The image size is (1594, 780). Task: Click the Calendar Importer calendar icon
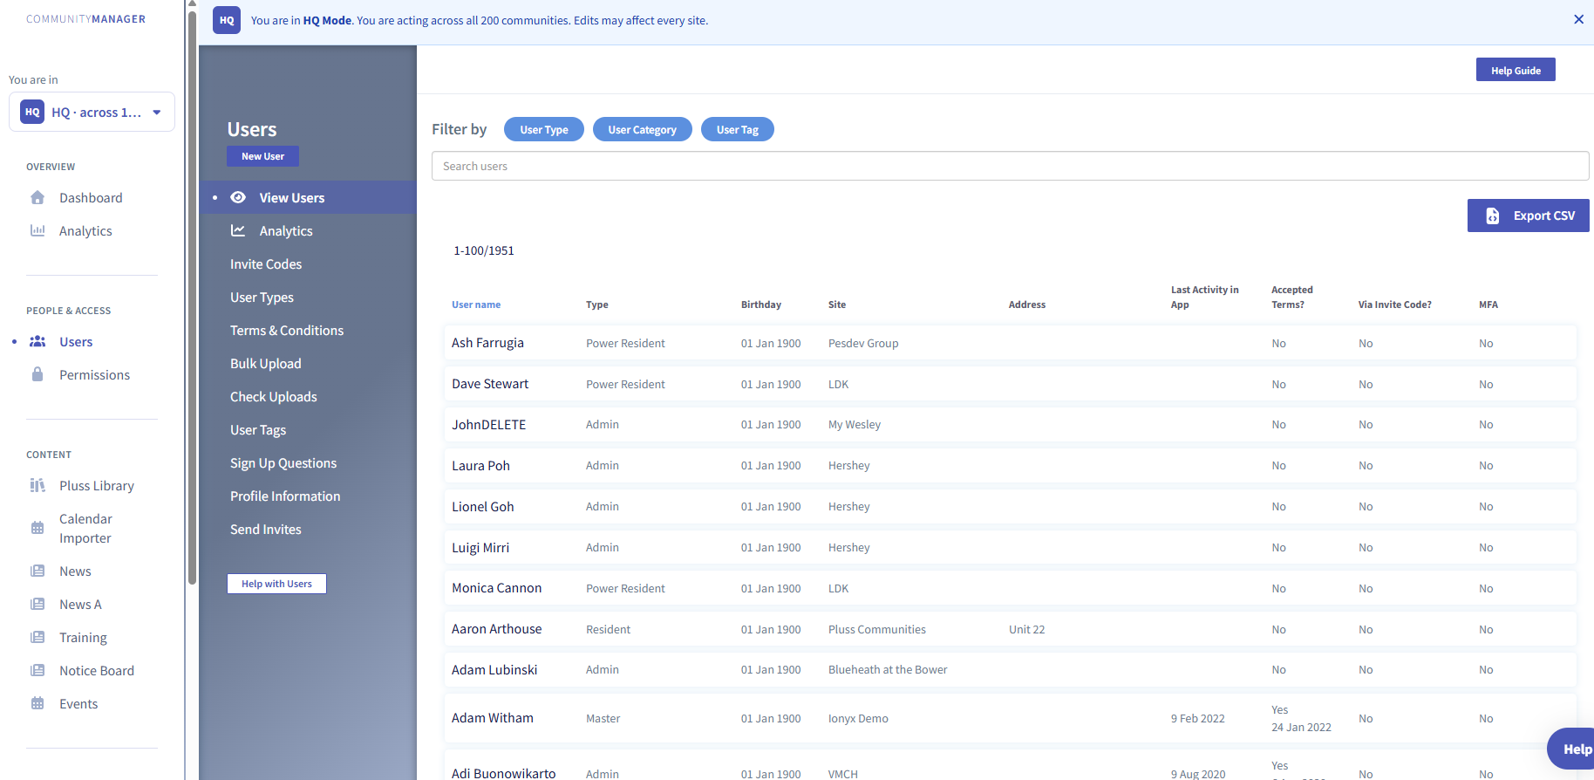coord(37,528)
